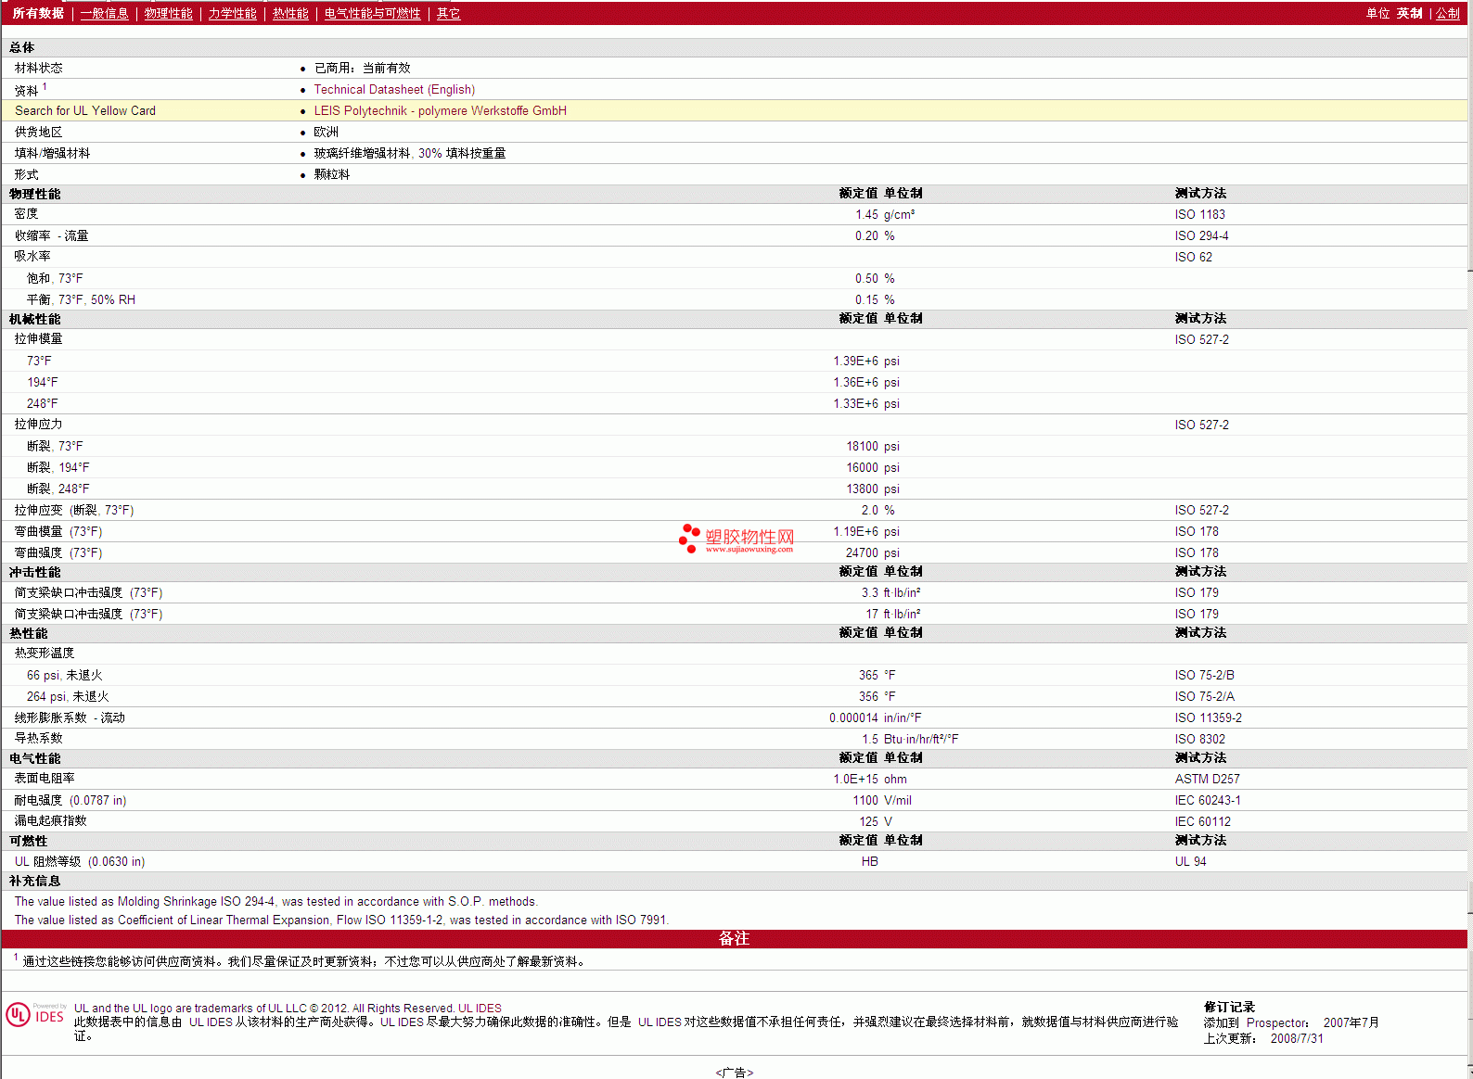Click the ASTM D257 test method entry

pyautogui.click(x=1207, y=780)
